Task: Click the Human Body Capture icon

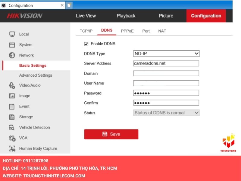Action: tap(12, 148)
